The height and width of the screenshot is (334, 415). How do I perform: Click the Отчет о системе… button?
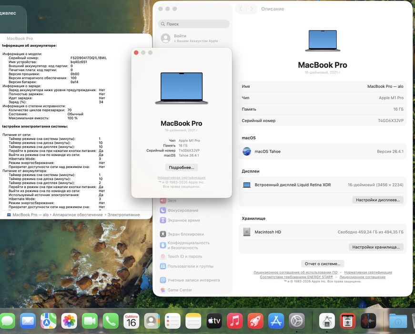click(x=323, y=264)
